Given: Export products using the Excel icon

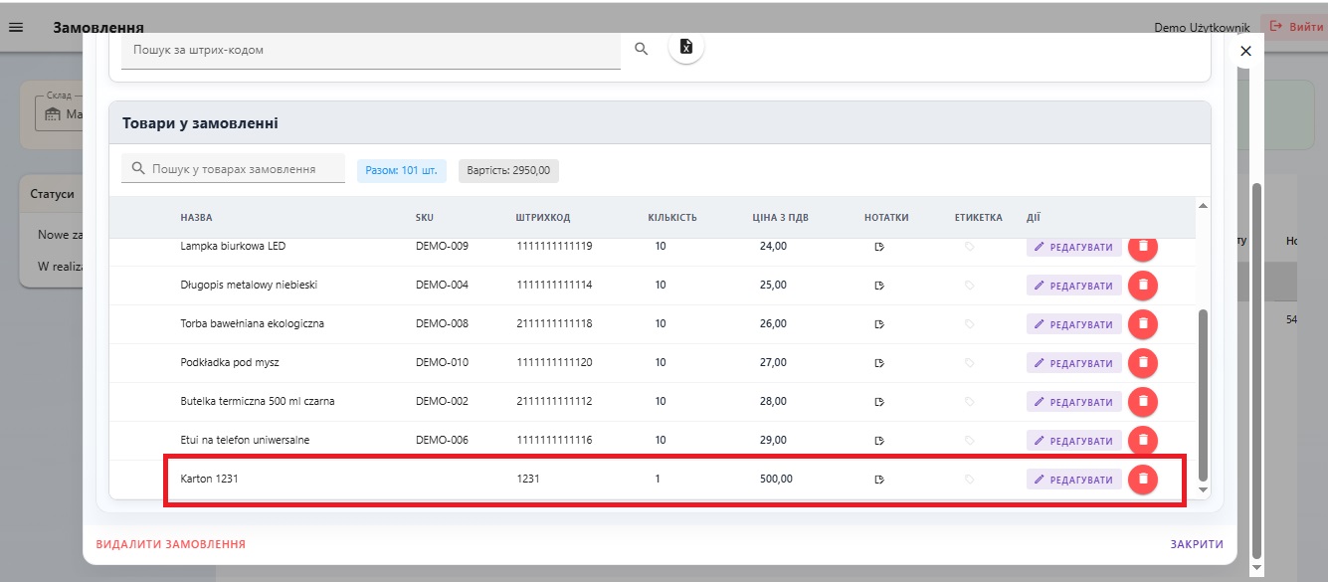Looking at the screenshot, I should (686, 47).
